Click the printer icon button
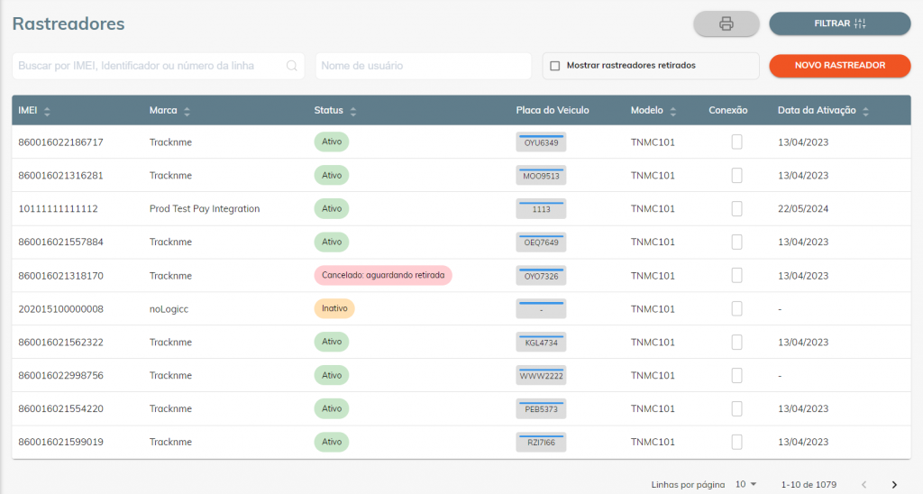The image size is (923, 494). [x=726, y=23]
